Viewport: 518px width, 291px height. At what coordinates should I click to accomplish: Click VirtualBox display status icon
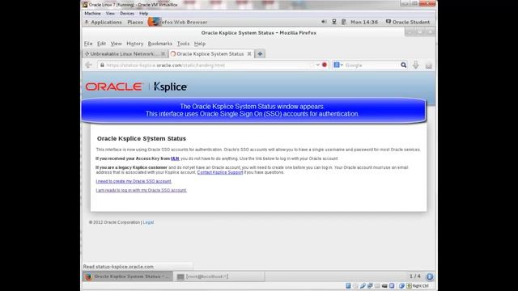click(x=384, y=285)
